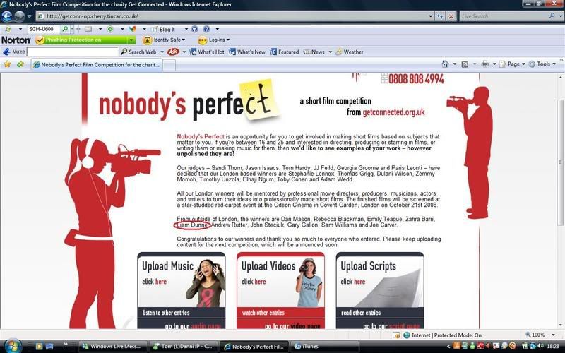Open the recent pages dropdown arrow

tap(29, 16)
